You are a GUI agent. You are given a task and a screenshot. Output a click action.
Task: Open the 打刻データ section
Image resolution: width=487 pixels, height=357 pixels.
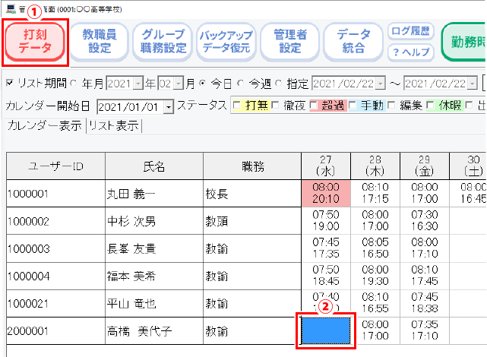pyautogui.click(x=36, y=42)
